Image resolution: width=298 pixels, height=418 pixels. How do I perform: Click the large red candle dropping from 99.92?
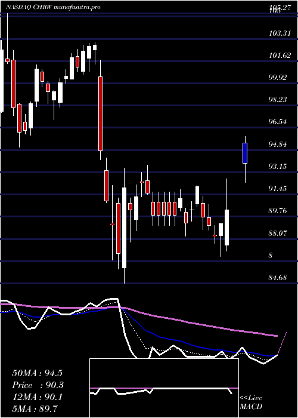(x=100, y=114)
